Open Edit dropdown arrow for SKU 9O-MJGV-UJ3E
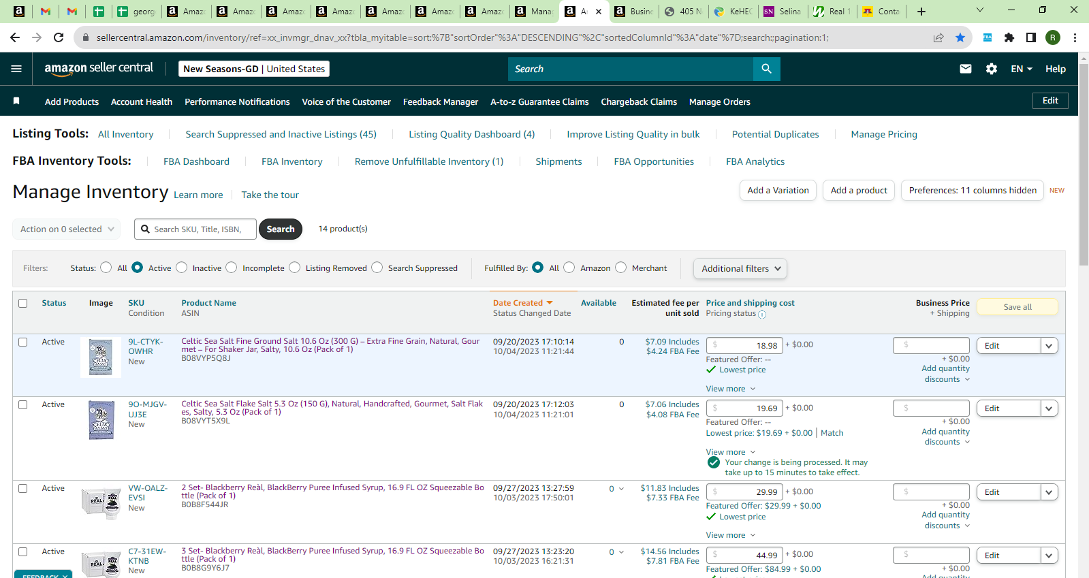This screenshot has height=578, width=1089. pos(1049,408)
